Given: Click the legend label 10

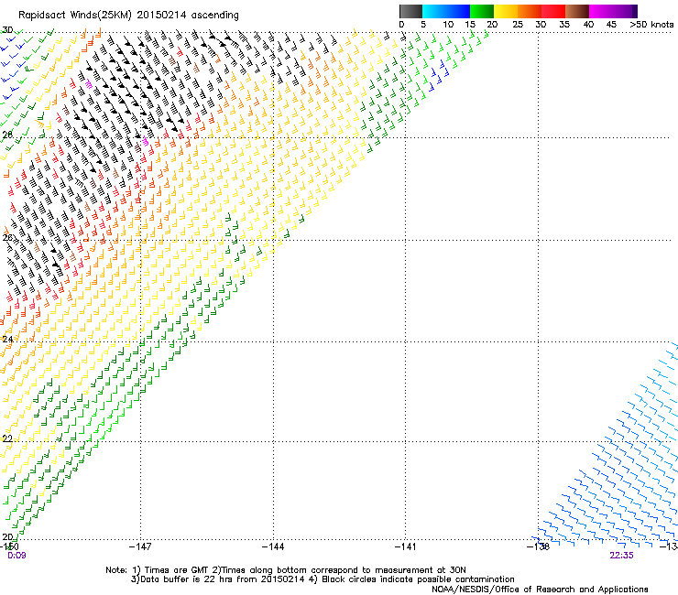Looking at the screenshot, I should 448,24.
